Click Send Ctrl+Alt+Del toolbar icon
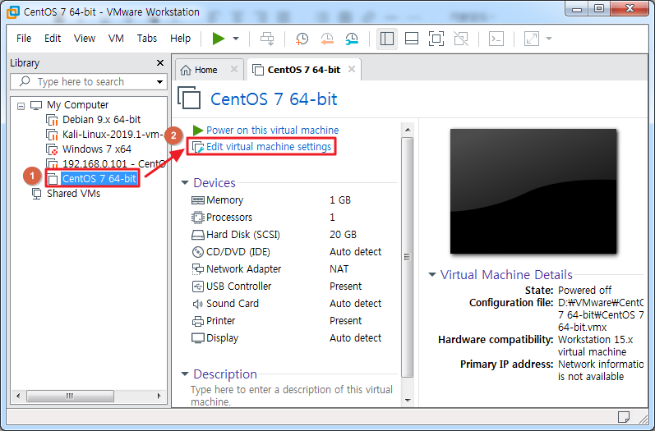The image size is (655, 431). 267,39
